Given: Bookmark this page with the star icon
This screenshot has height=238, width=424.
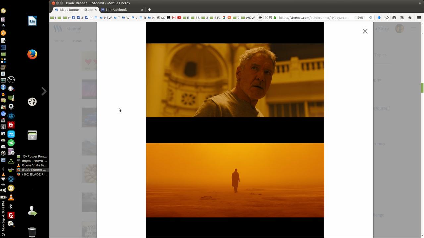Looking at the screenshot, I should point(387,17).
